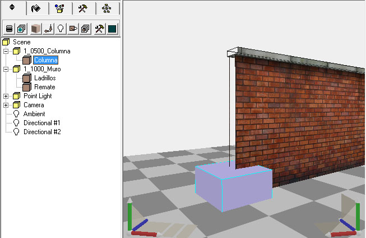Select the colored shapes box tab
Viewport: 366px width, 238px height.
(59, 8)
